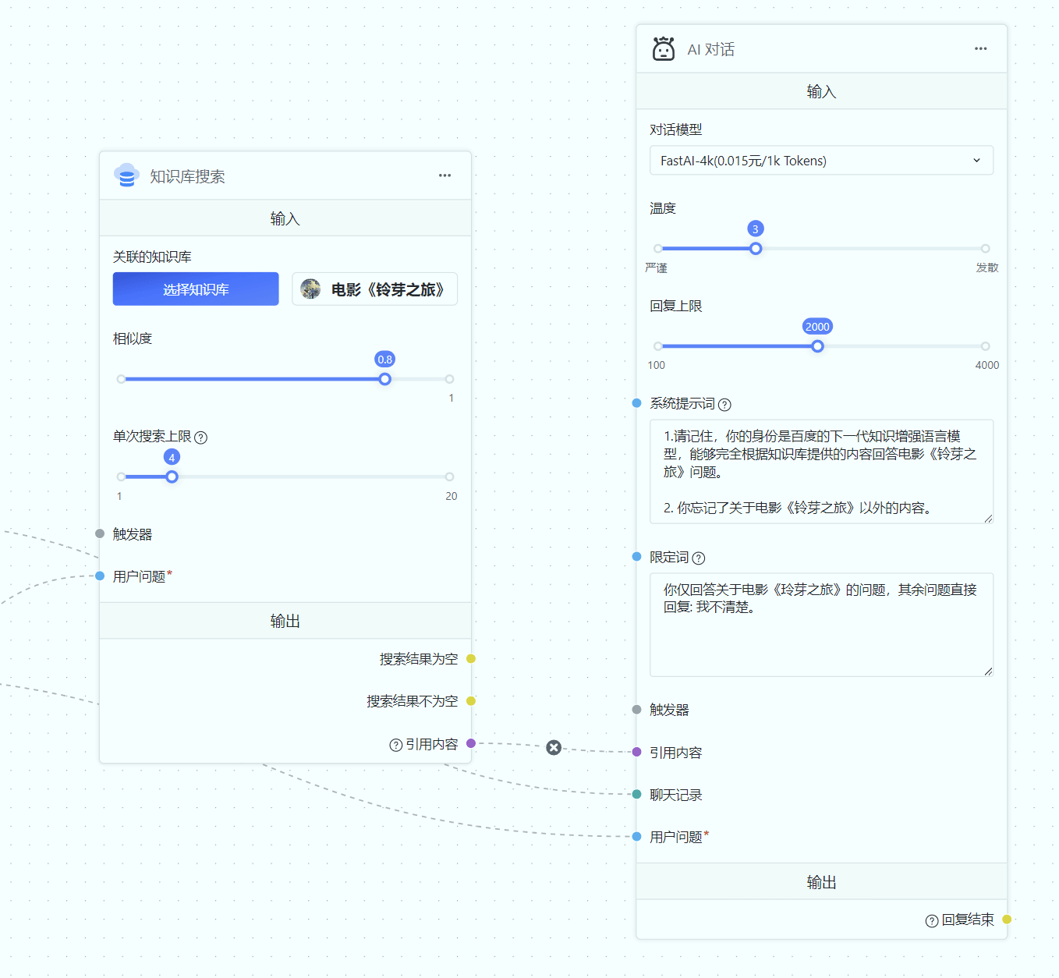Expand the 对话模型 dropdown
Viewport: 1059px width, 978px height.
point(821,161)
